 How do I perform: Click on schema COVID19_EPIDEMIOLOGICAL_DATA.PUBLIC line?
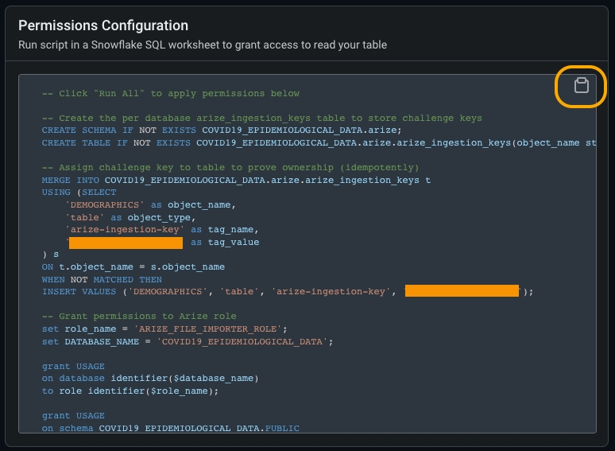coord(170,428)
